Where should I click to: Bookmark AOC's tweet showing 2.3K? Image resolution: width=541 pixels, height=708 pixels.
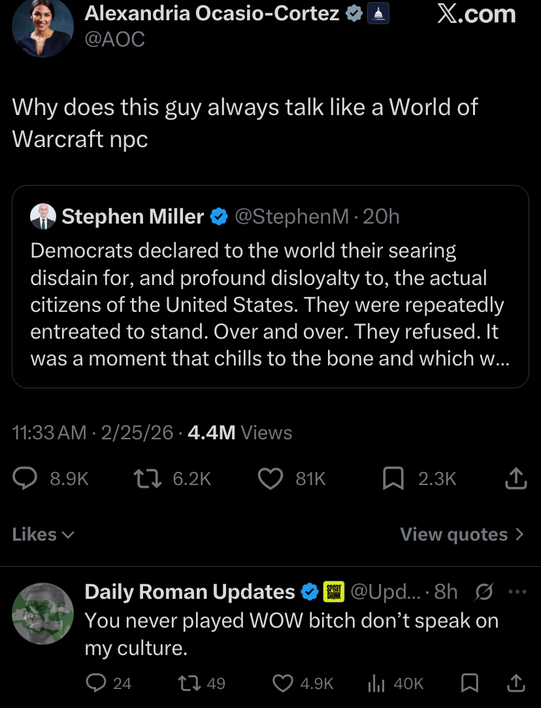(x=393, y=479)
